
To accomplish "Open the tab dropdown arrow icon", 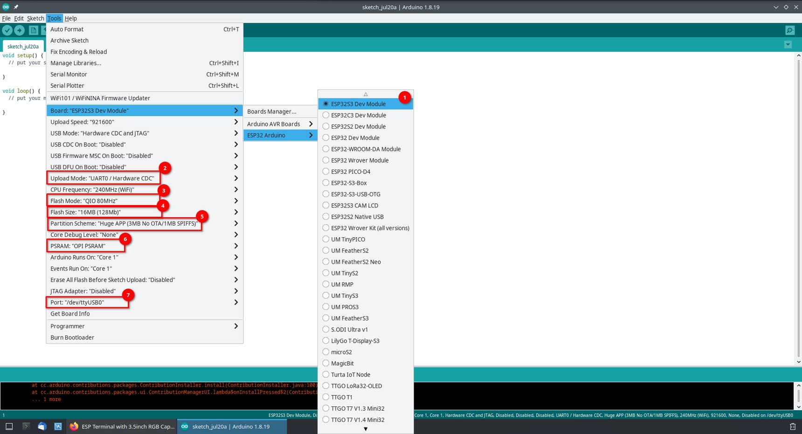I will click(788, 45).
